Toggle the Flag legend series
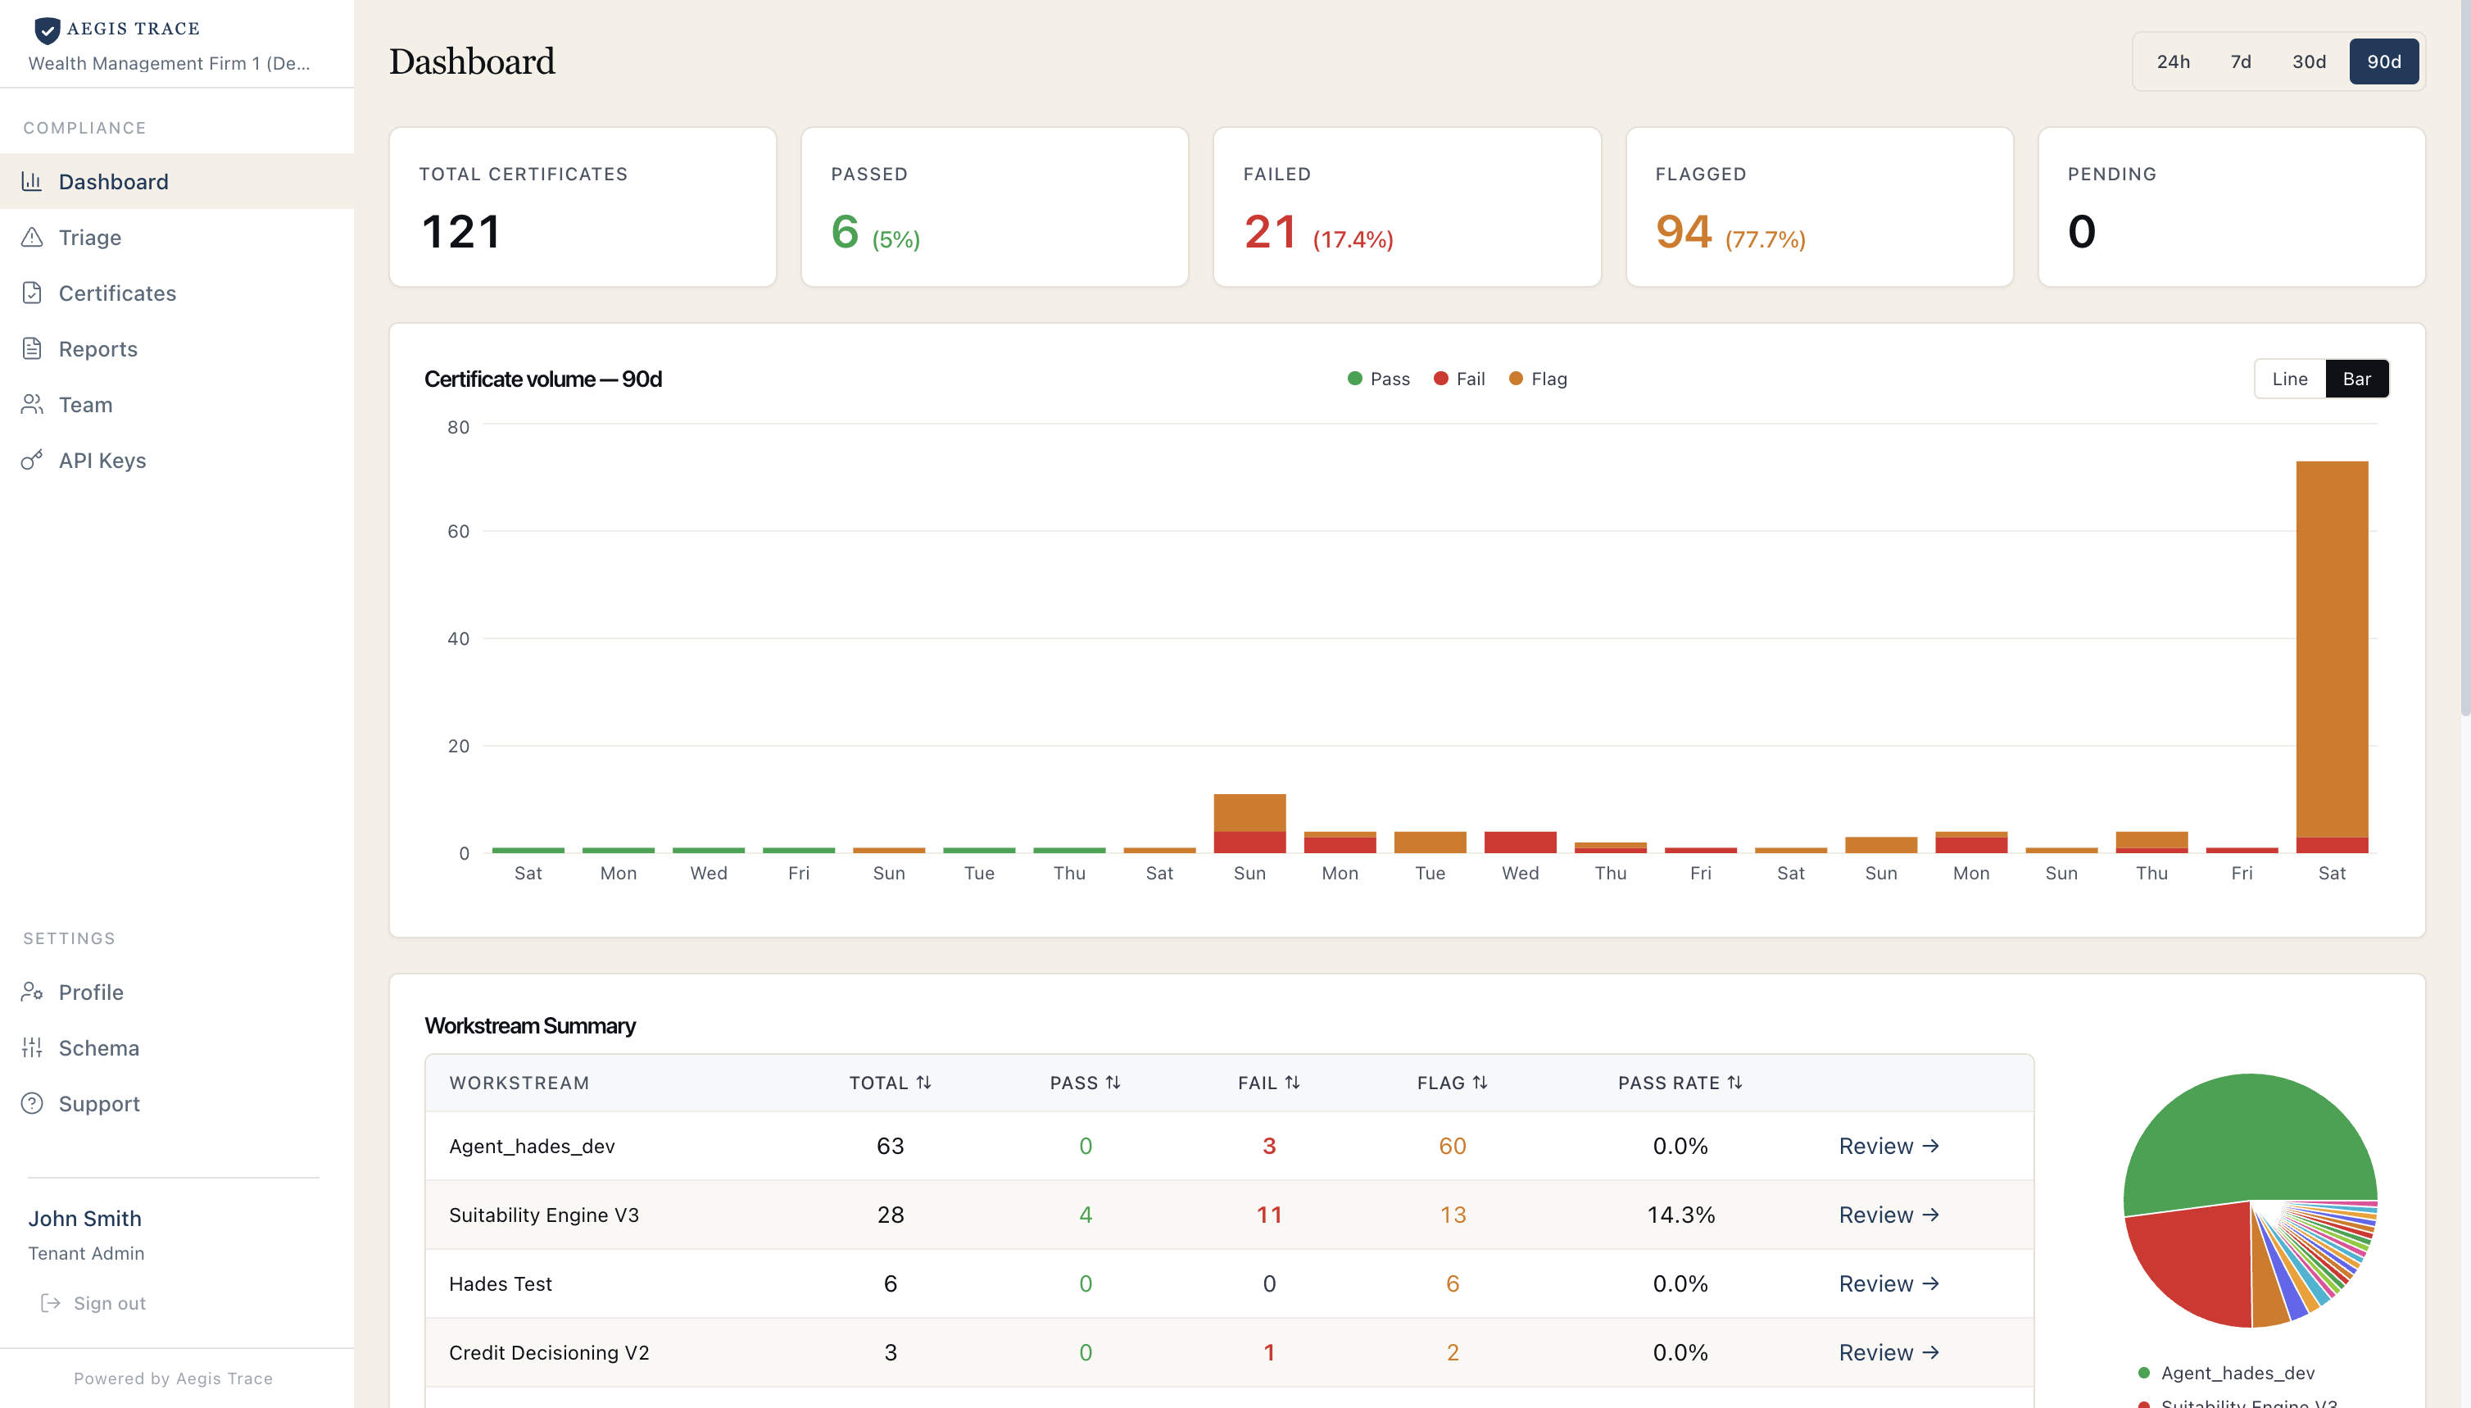Screen dimensions: 2471x1408 click(1537, 379)
